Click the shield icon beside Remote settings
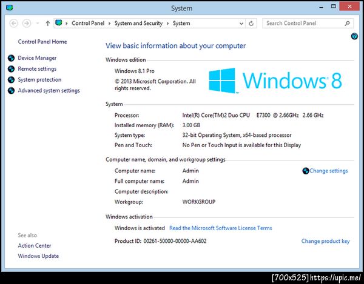This screenshot has width=364, height=284. [x=11, y=69]
